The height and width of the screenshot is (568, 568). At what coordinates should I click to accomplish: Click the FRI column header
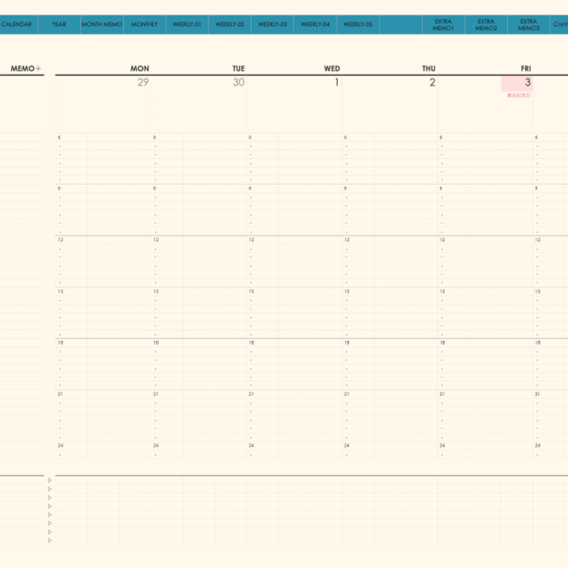[525, 69]
